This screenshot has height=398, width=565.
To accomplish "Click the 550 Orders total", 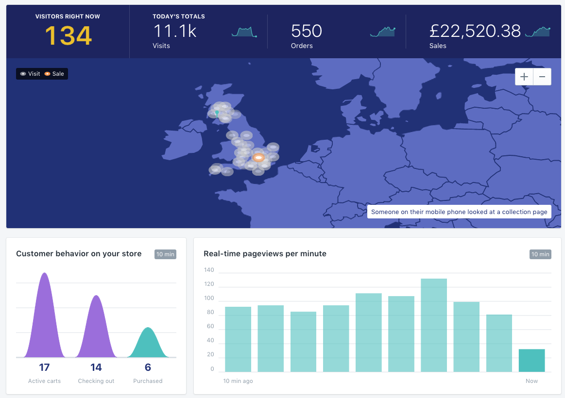I will (x=306, y=31).
